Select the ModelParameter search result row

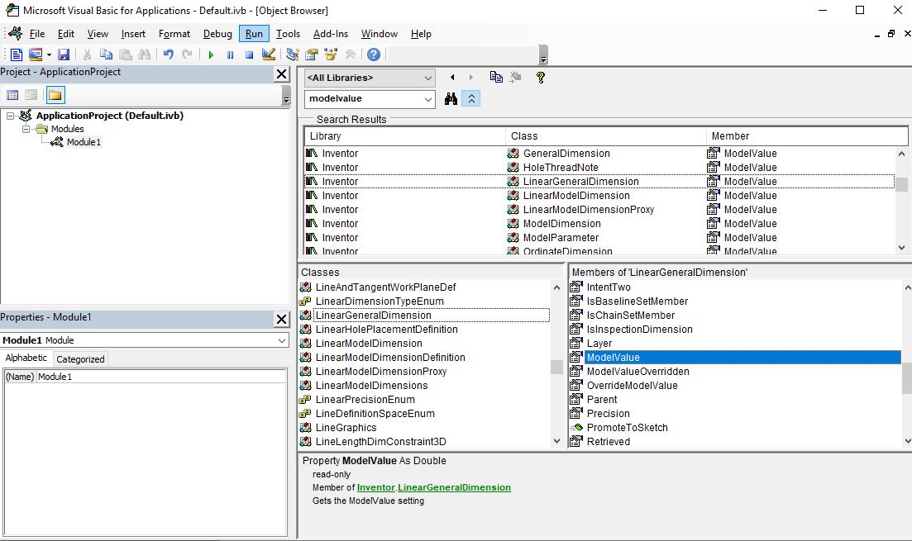click(599, 238)
